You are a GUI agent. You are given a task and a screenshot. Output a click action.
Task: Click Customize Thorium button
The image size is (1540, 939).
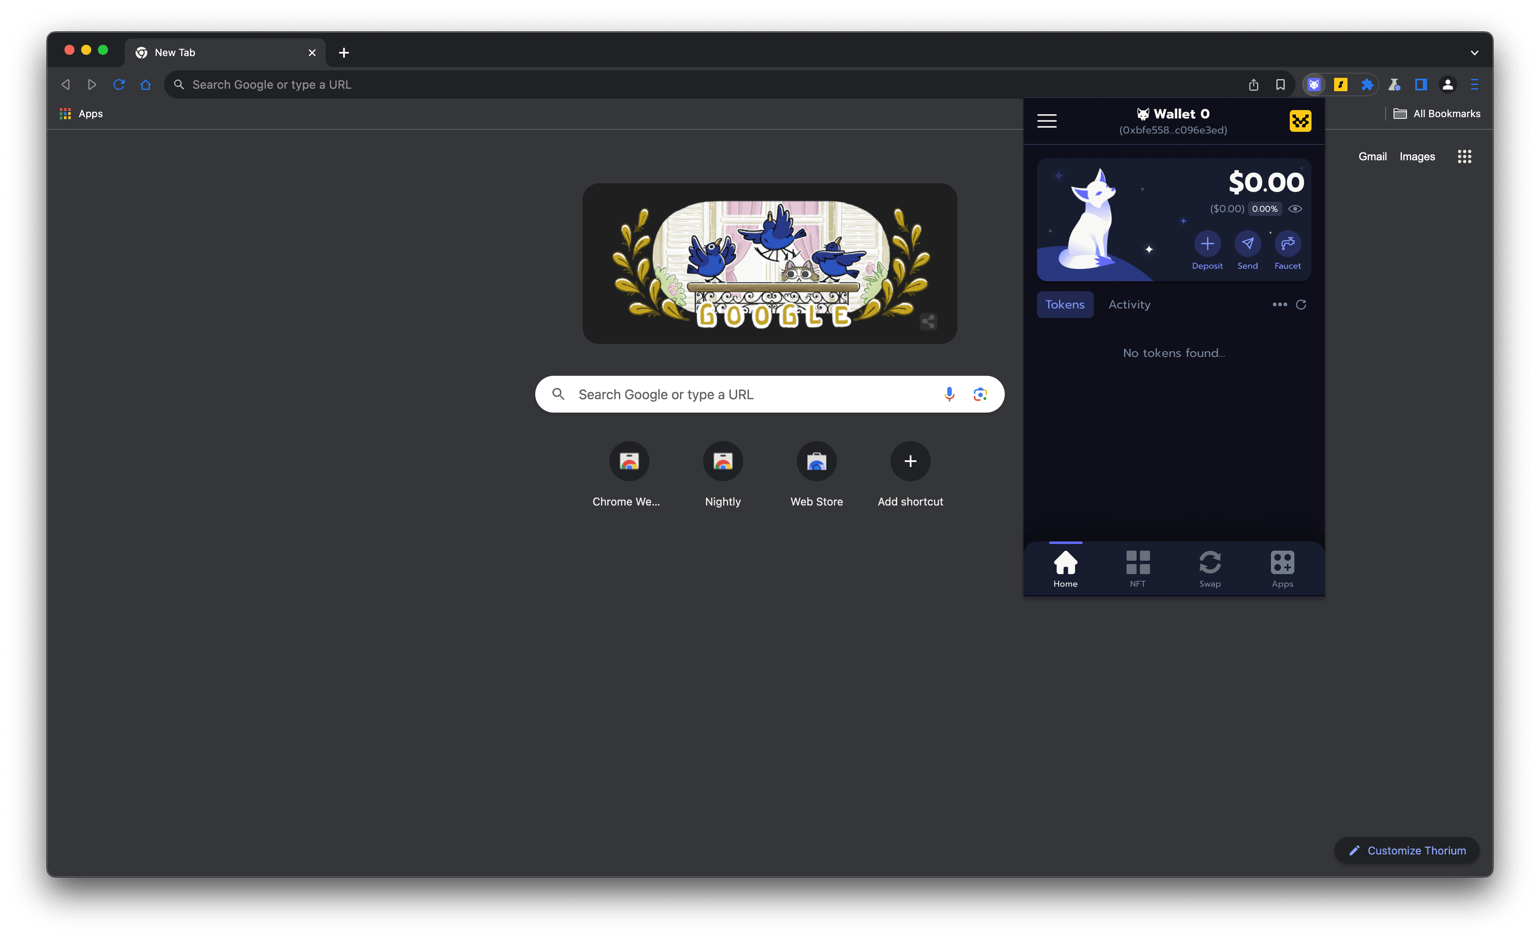(1406, 850)
